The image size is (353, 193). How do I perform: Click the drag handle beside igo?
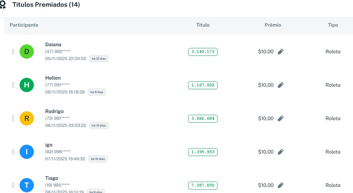[x=13, y=152]
